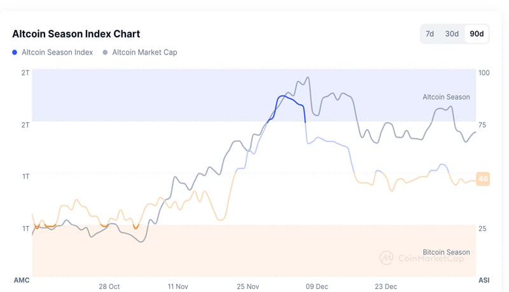Screen dimensions: 509x292
Task: Click the gray Altcoin Market Cap legend dot
Action: [106, 52]
